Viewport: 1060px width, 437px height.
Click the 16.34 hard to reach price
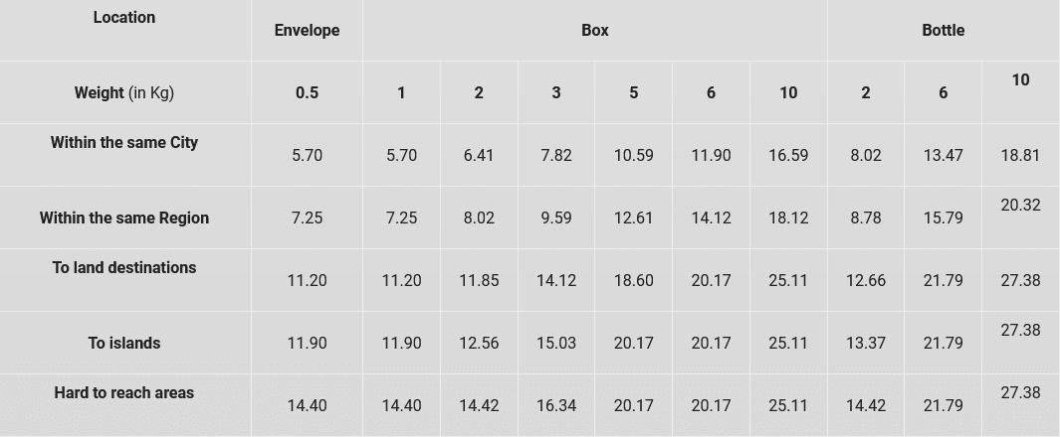click(x=556, y=406)
